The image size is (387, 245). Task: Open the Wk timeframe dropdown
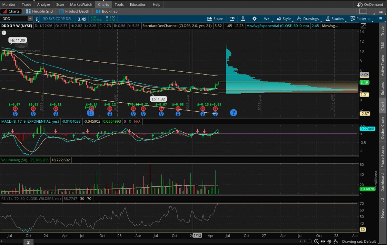pyautogui.click(x=267, y=19)
